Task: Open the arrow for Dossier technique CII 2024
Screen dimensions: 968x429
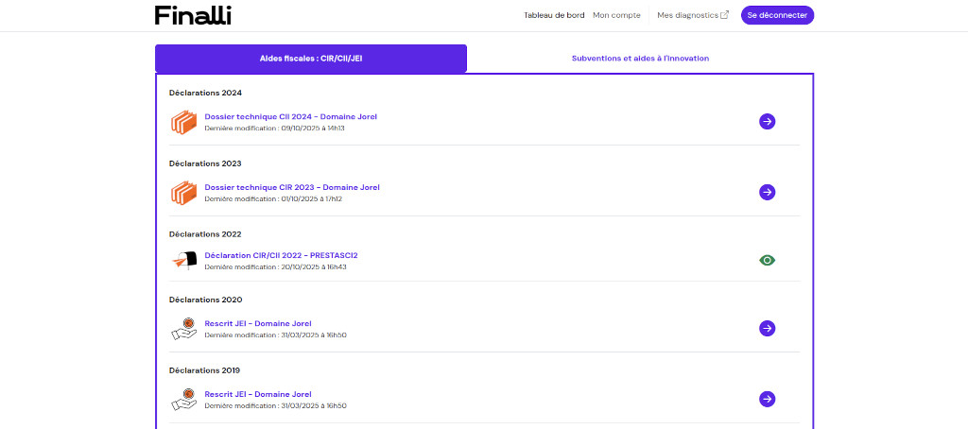Action: [767, 121]
